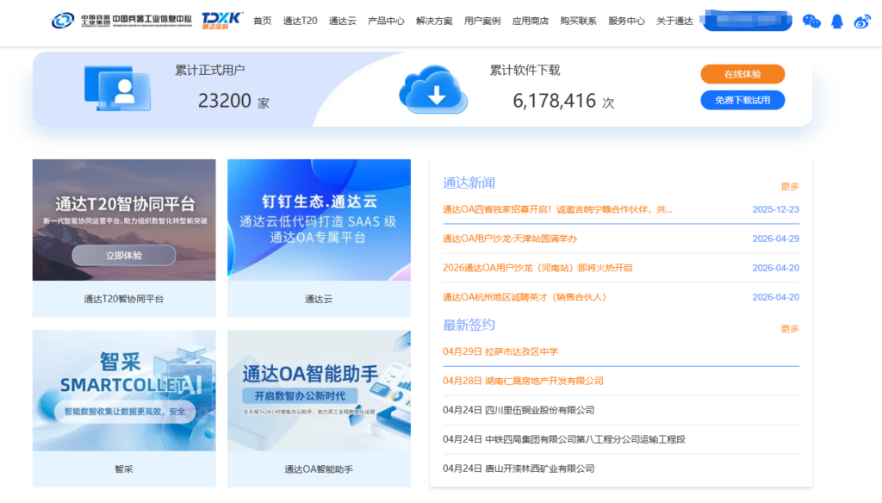Open 服务中心 navigation item

[x=627, y=21]
